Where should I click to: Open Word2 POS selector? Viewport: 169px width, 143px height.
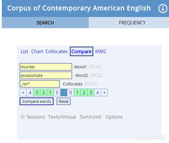point(96,75)
